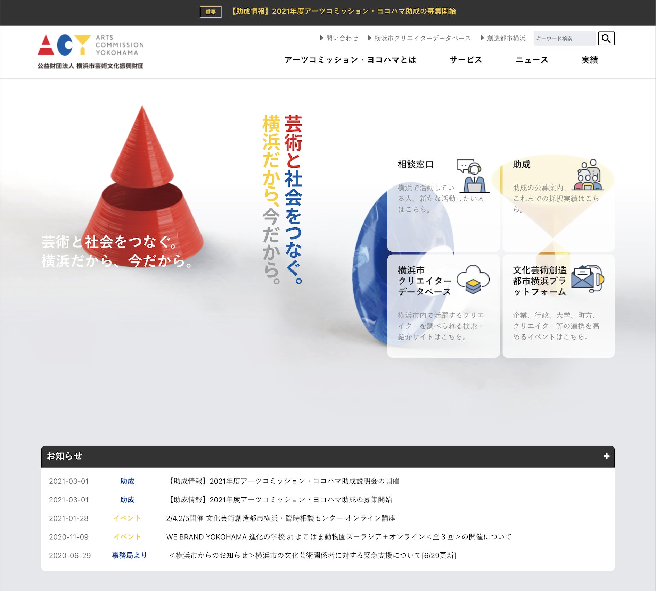Open the サービス navigation menu

[466, 60]
